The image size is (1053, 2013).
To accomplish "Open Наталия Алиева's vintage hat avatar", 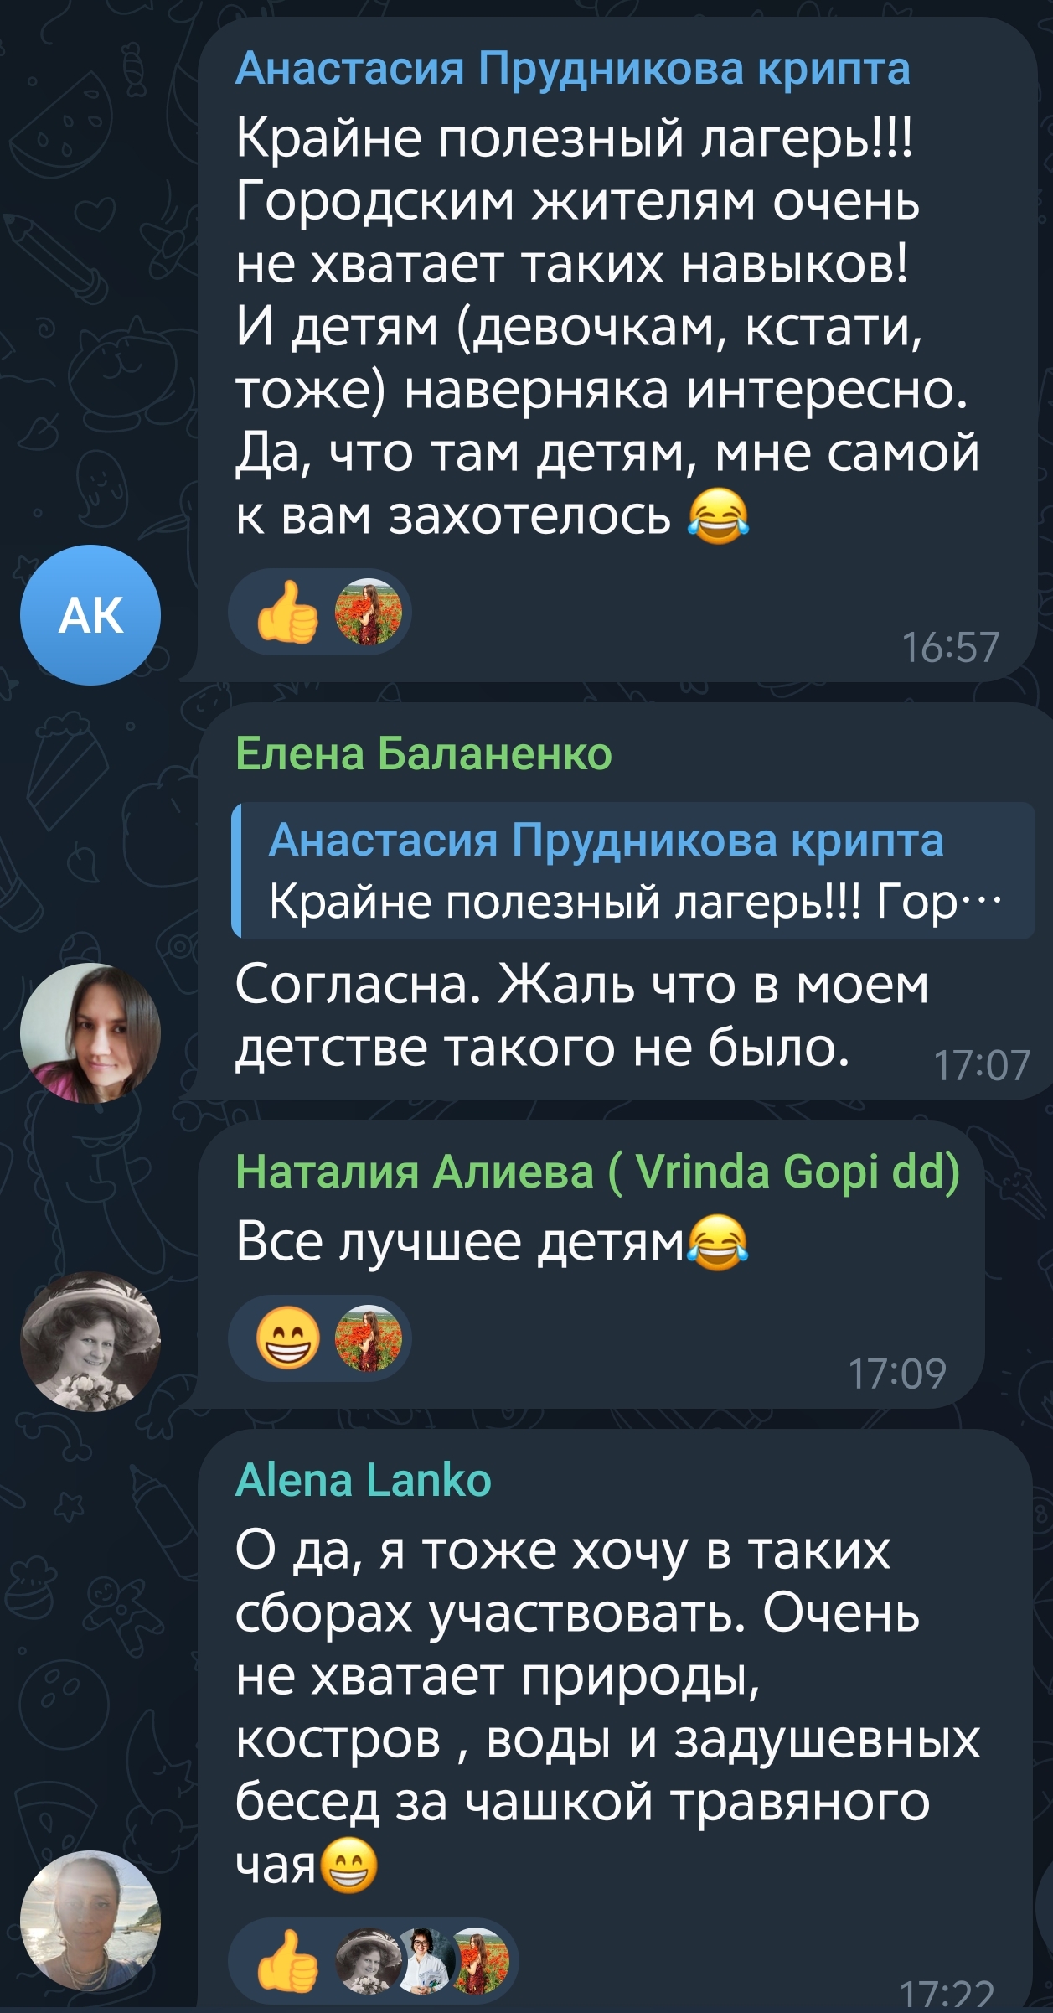I will (90, 1342).
